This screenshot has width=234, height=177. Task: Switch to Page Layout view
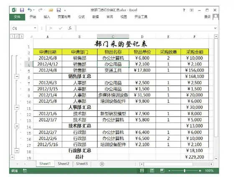point(152,171)
